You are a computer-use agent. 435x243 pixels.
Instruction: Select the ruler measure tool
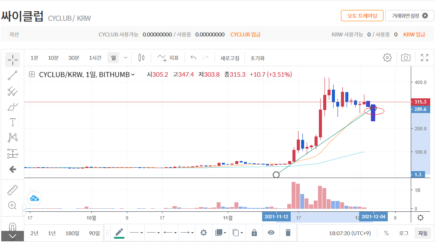click(13, 190)
